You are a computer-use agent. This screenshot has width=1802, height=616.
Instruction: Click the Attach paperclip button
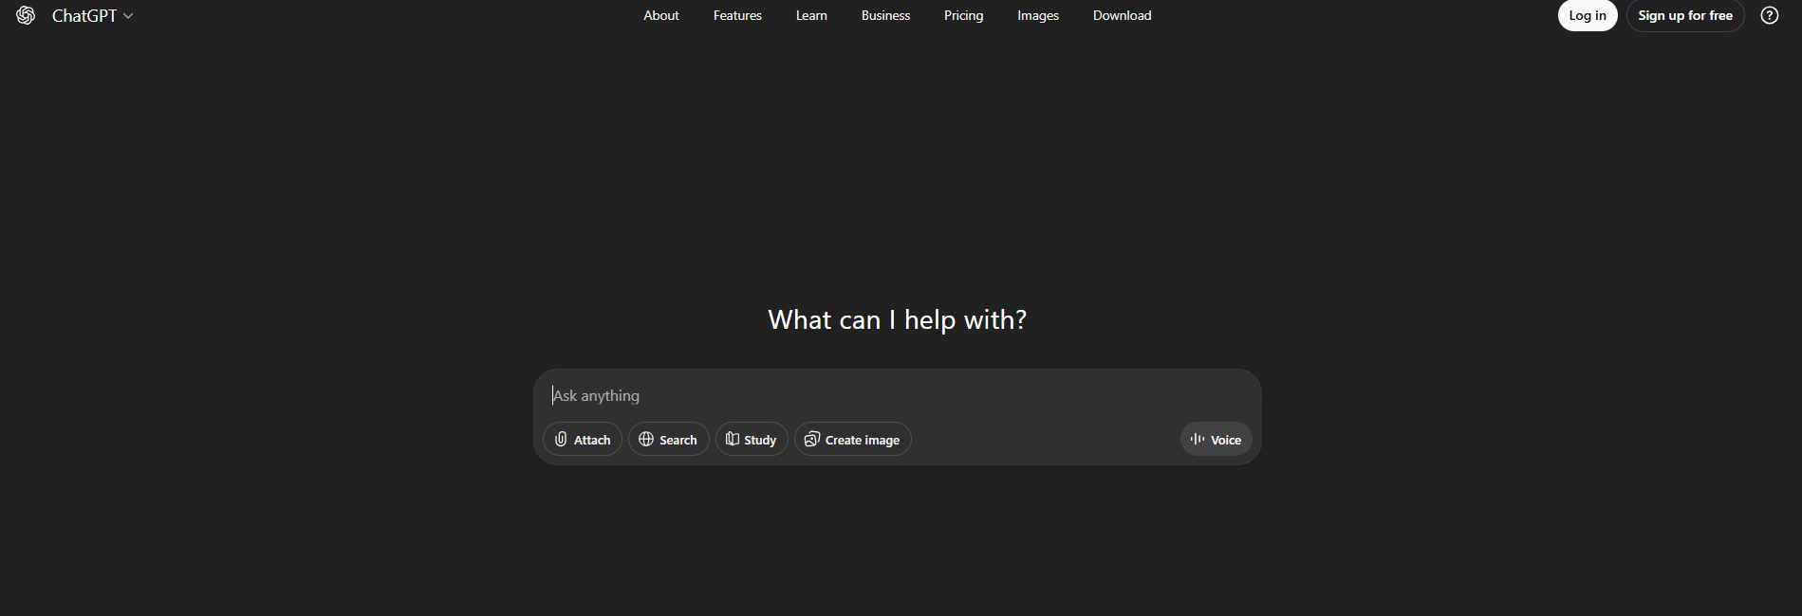[x=583, y=439]
